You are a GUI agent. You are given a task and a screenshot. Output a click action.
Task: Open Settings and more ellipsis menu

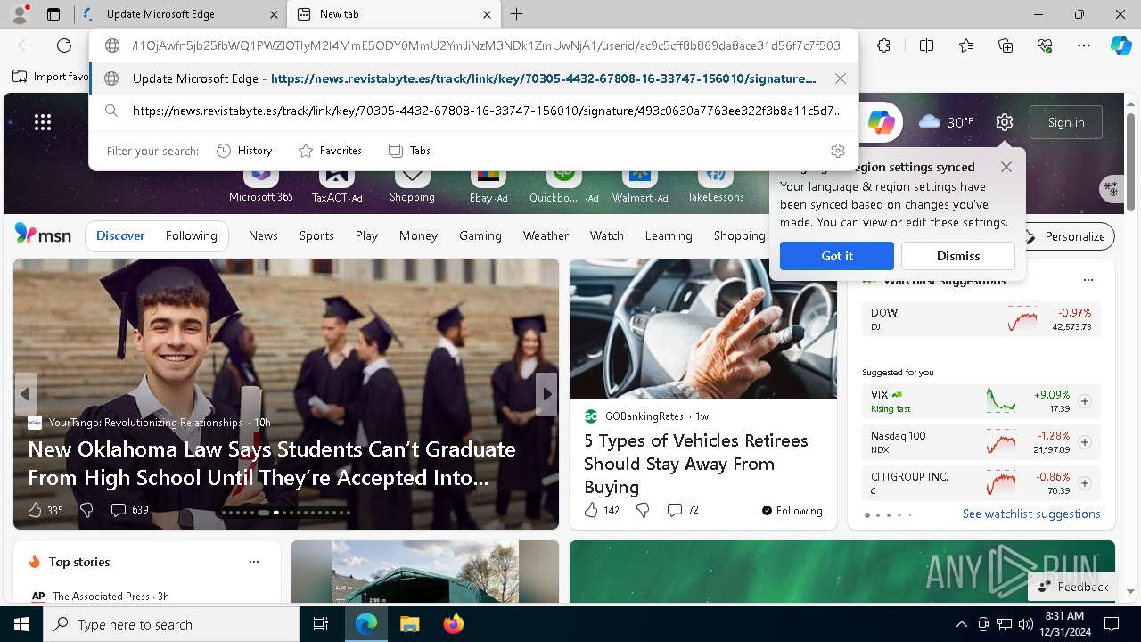click(x=1084, y=45)
